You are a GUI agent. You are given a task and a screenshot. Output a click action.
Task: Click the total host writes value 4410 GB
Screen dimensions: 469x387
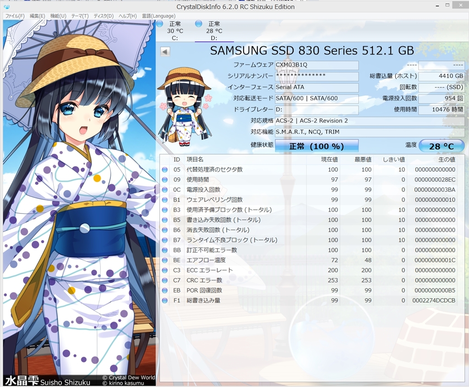442,76
